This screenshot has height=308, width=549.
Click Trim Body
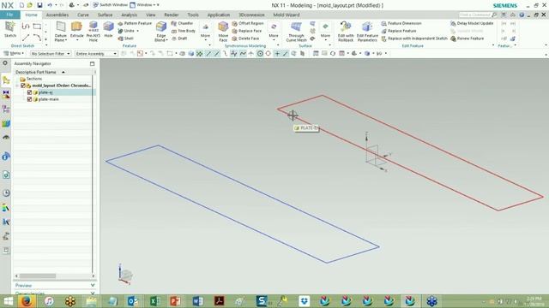click(x=183, y=31)
